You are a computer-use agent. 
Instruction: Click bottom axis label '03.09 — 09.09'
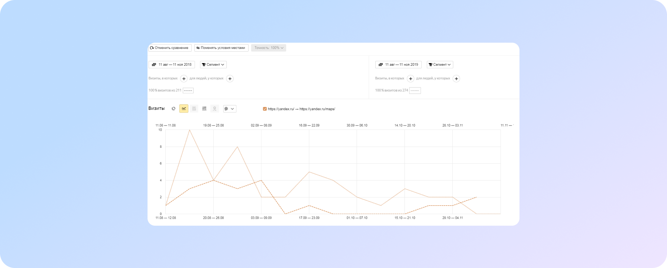point(261,218)
